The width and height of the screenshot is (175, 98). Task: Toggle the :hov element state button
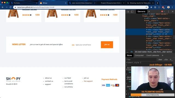coord(160,60)
